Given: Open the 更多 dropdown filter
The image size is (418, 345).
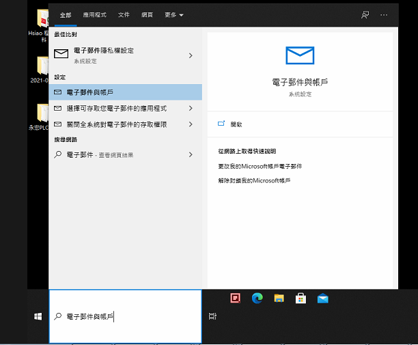Looking at the screenshot, I should [174, 14].
